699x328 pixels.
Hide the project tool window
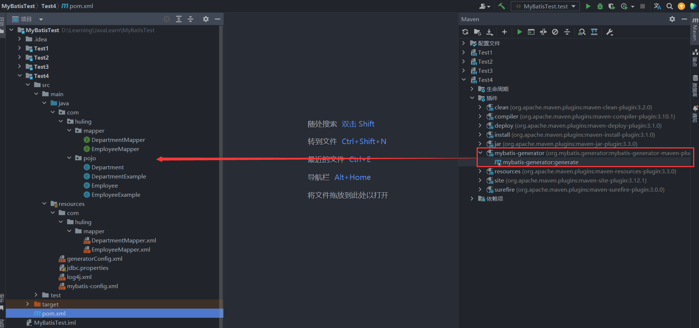(x=218, y=19)
